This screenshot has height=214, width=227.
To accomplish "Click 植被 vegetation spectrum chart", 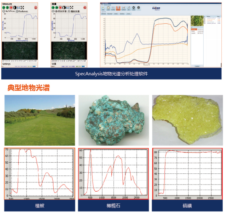I will pos(40,174).
